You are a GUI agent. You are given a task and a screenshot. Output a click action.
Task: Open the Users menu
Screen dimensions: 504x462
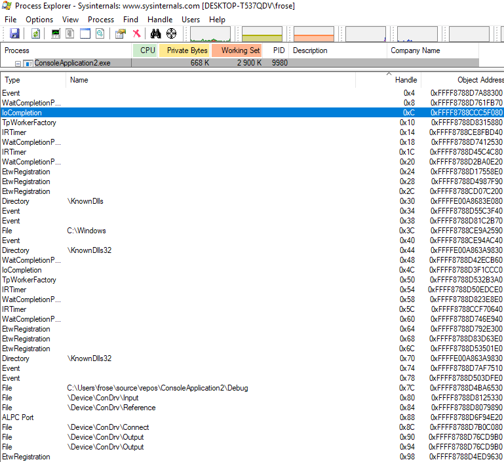191,20
